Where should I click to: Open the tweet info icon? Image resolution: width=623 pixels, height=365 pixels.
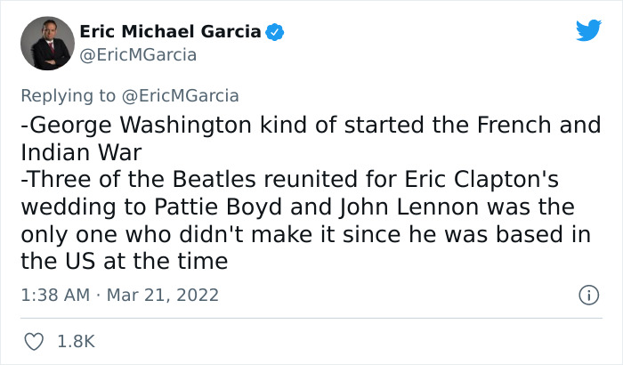coord(587,294)
